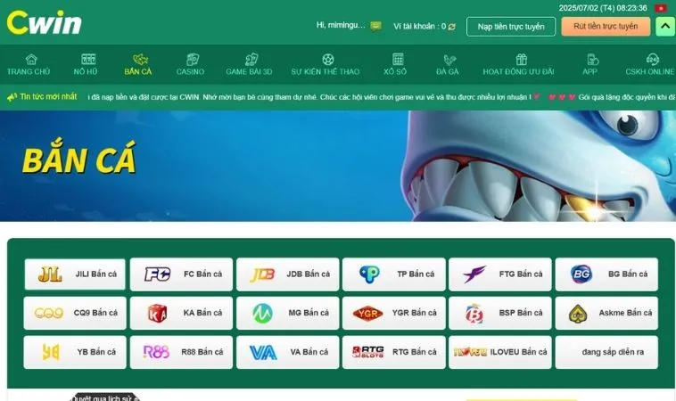
Task: Select the Casino cards icon
Action: coord(193,59)
